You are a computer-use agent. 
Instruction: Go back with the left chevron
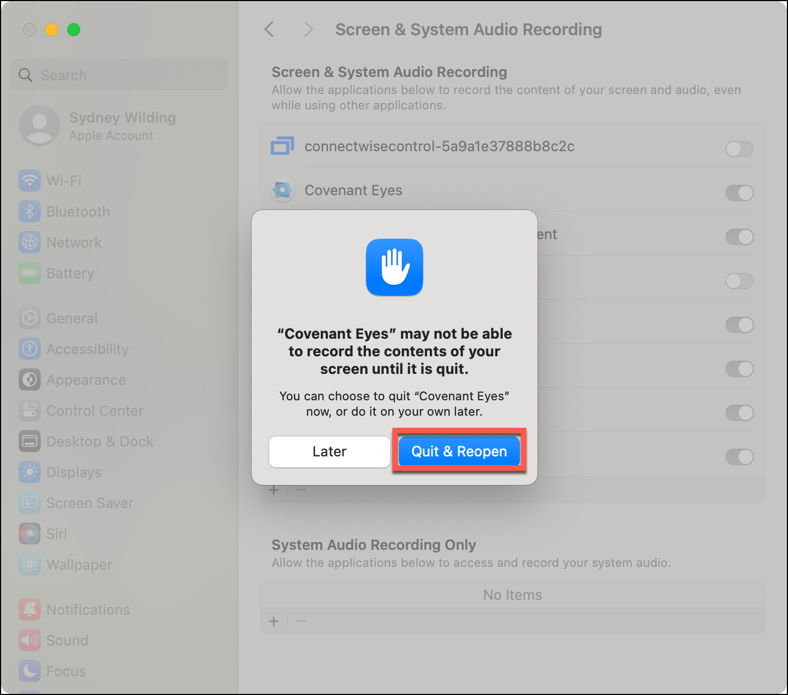[269, 29]
